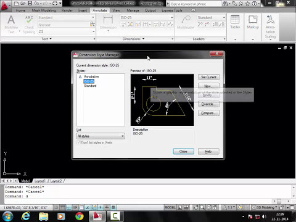Click the star Favorites icon in title bar

247,4
